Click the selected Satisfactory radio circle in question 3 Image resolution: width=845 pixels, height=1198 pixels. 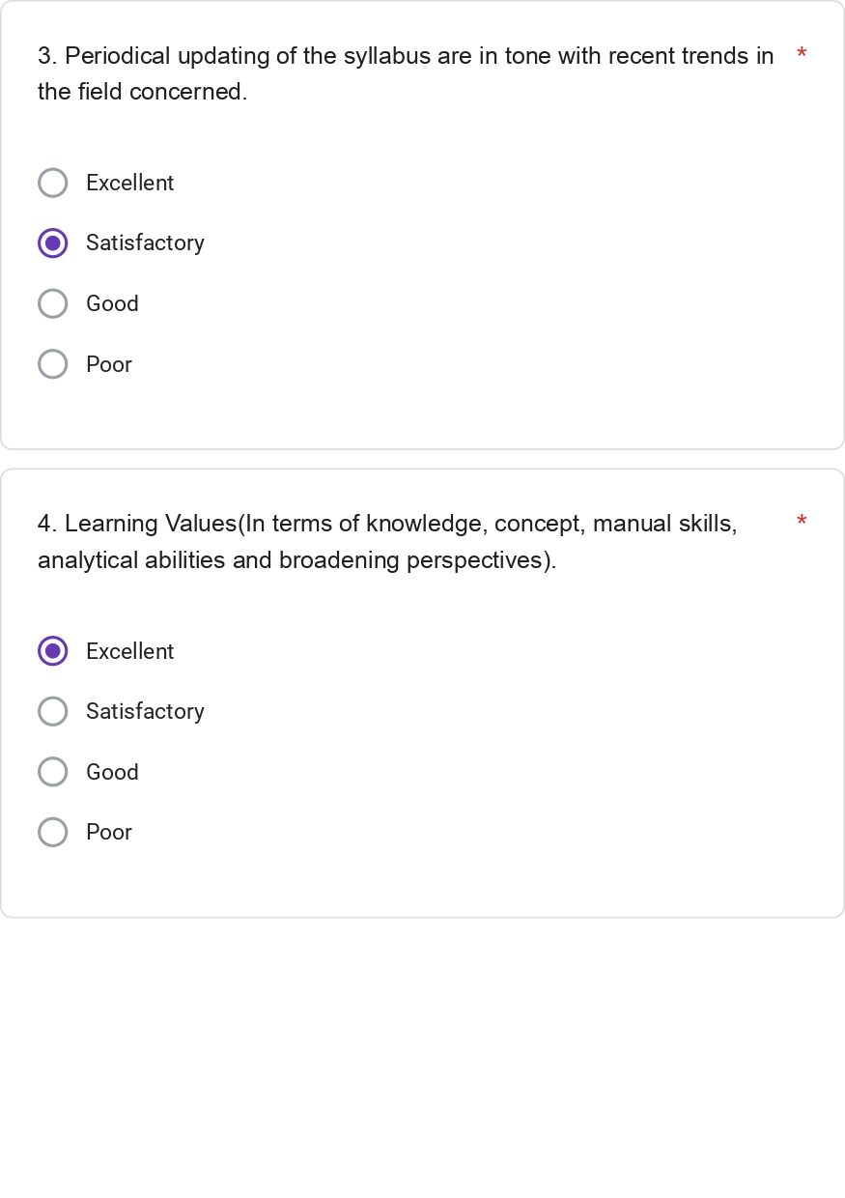tap(53, 242)
